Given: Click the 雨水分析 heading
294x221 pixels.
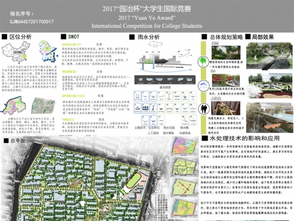Looking at the screenshot, I should 149,37.
